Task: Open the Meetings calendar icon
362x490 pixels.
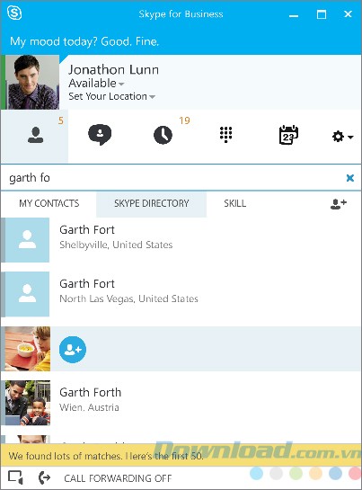Action: point(288,135)
